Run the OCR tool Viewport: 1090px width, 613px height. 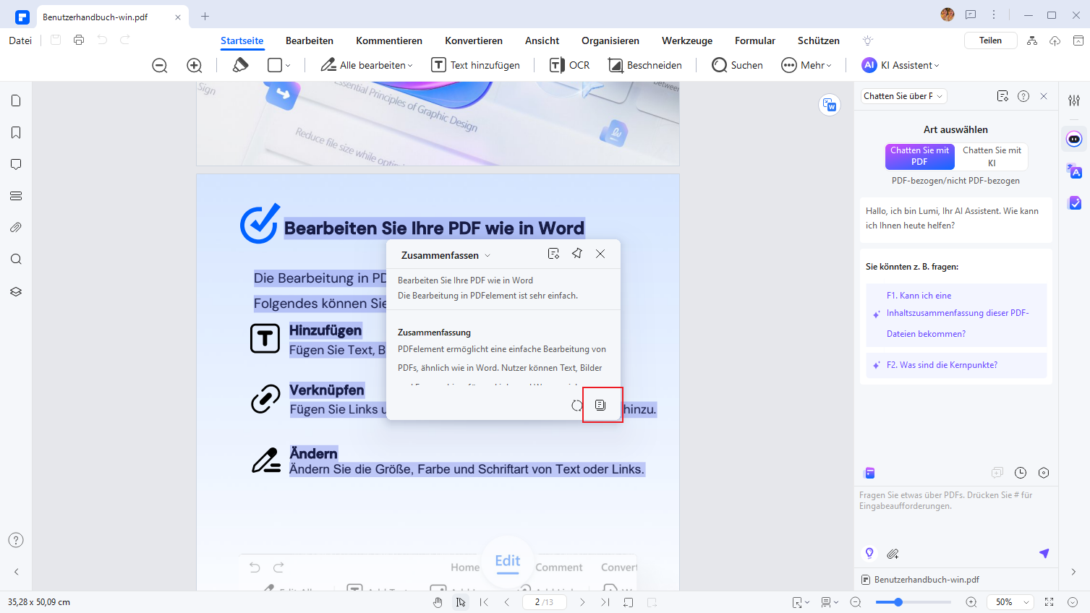click(570, 65)
